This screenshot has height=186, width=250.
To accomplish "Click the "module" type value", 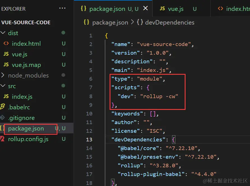I will (150, 79).
